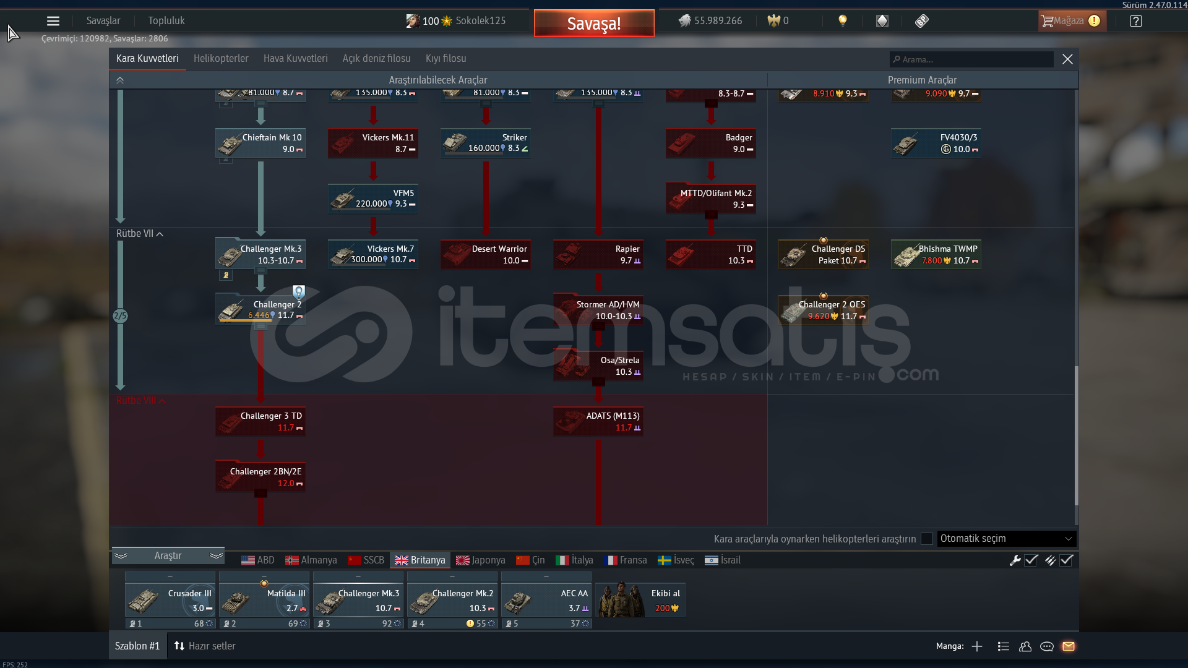Switch to Hava Kuvvetleri tab
1188x668 pixels.
[x=296, y=59]
